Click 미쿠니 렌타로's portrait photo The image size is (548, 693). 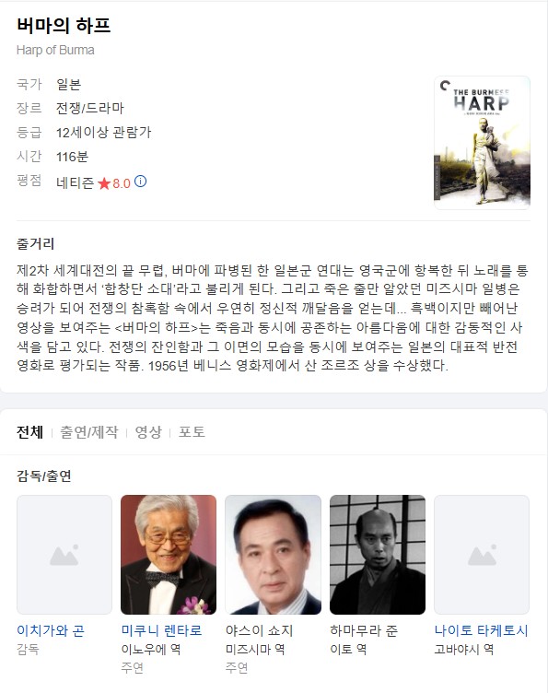[x=169, y=555]
